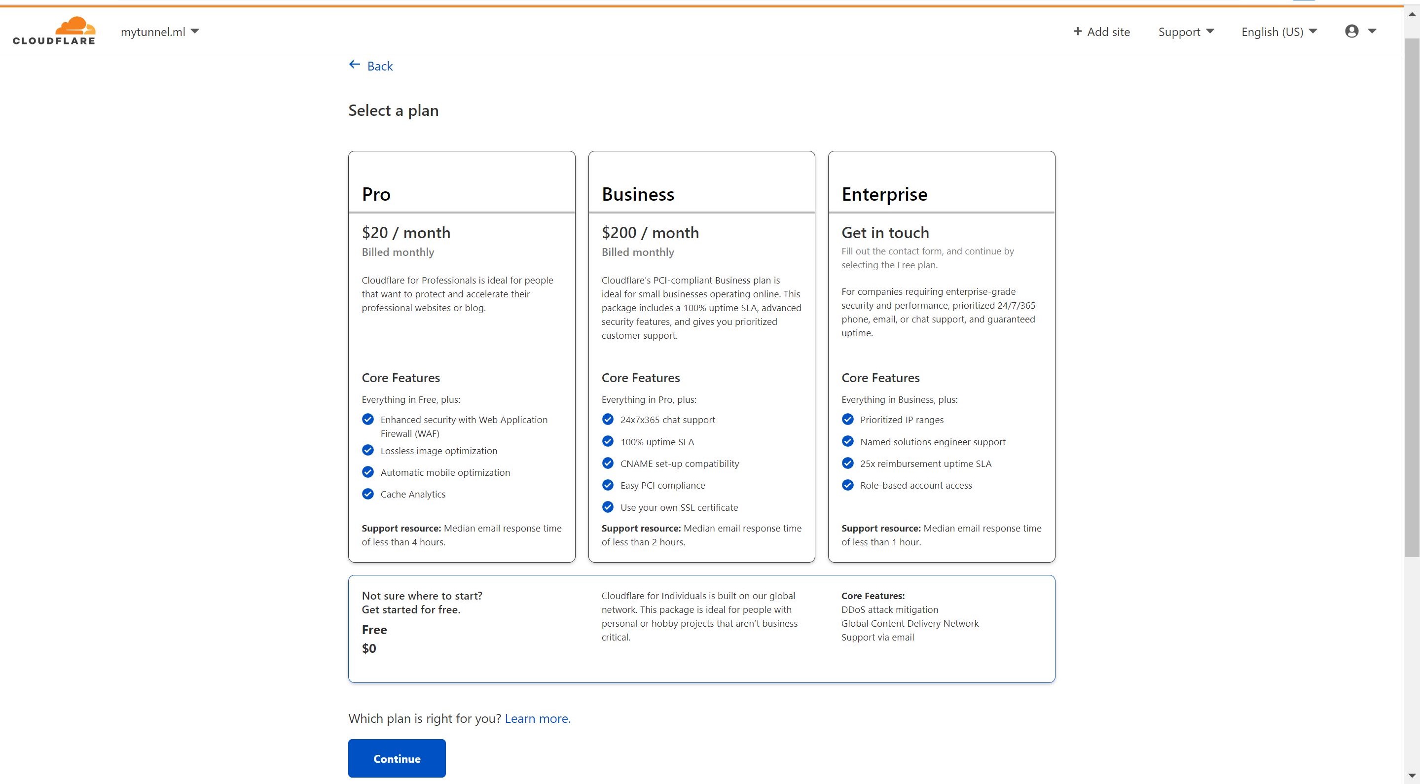Click checkmark beside 24x7x365 chat support

[608, 419]
